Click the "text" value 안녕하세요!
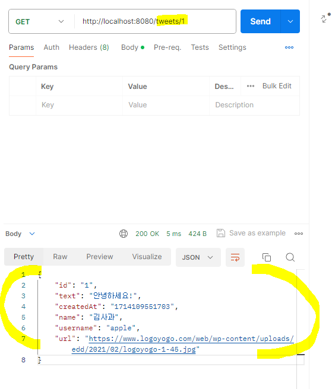Screen dimensions: 332x389 tap(113, 296)
